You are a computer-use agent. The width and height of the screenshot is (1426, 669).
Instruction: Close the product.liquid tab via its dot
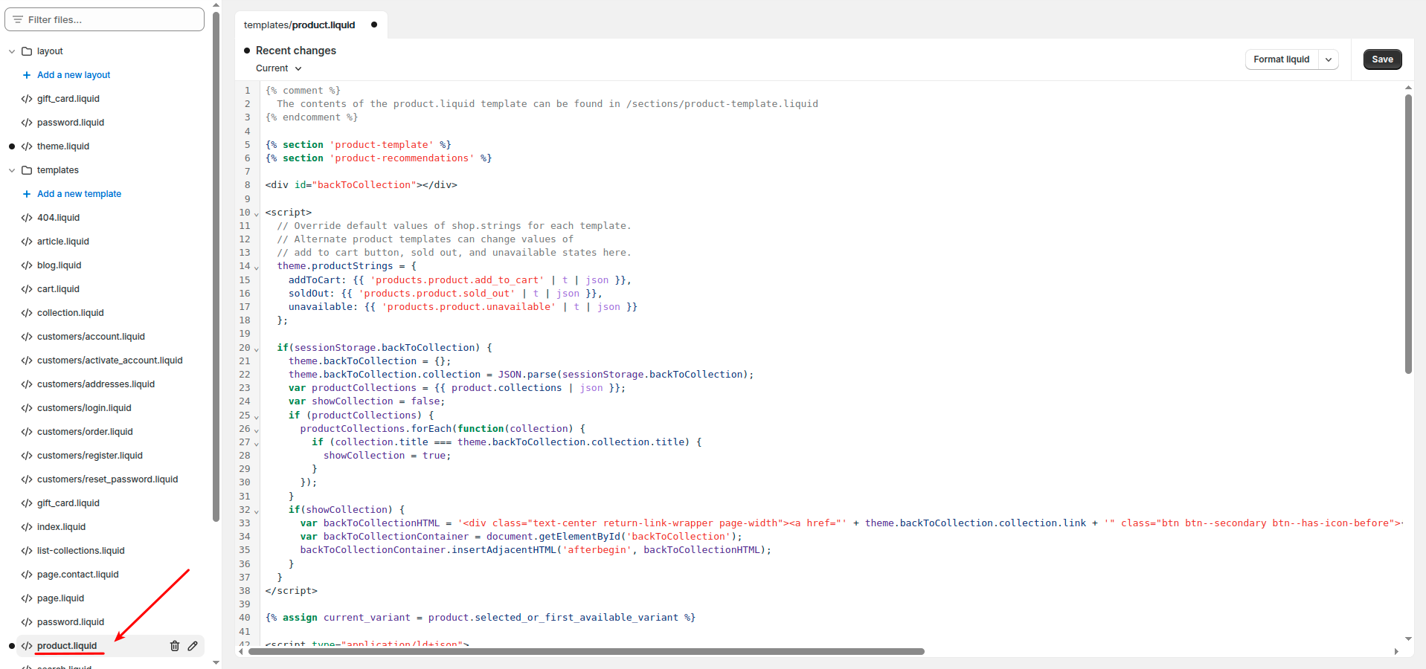[x=374, y=25]
